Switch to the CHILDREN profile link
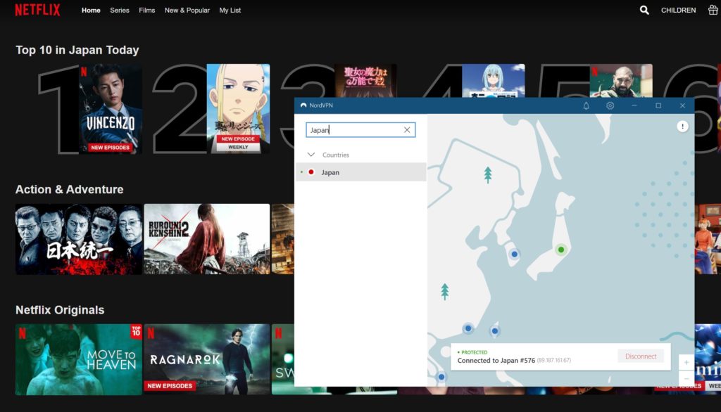The height and width of the screenshot is (412, 721). (678, 11)
